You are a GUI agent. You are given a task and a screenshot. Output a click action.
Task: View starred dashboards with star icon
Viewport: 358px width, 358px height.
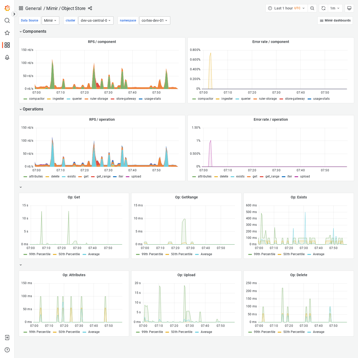[x=7, y=33]
